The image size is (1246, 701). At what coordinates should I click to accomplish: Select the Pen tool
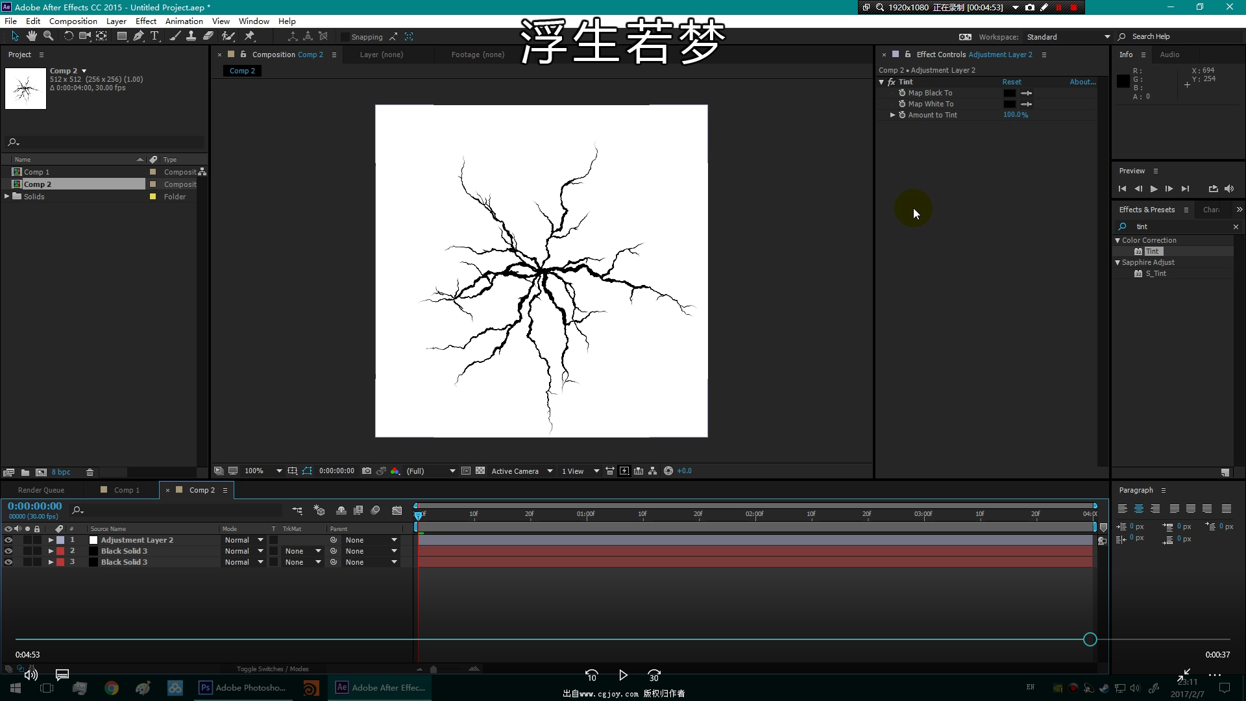[138, 36]
